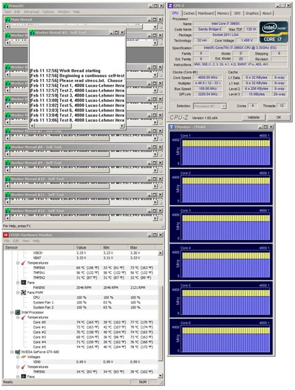
Task: Click the Worker thread #8 window icon
Action: point(7,147)
